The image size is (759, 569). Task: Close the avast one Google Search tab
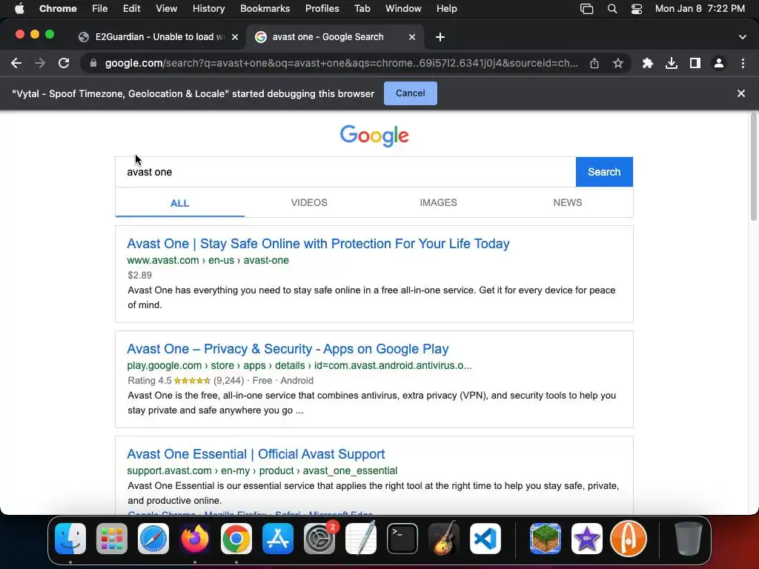(412, 37)
